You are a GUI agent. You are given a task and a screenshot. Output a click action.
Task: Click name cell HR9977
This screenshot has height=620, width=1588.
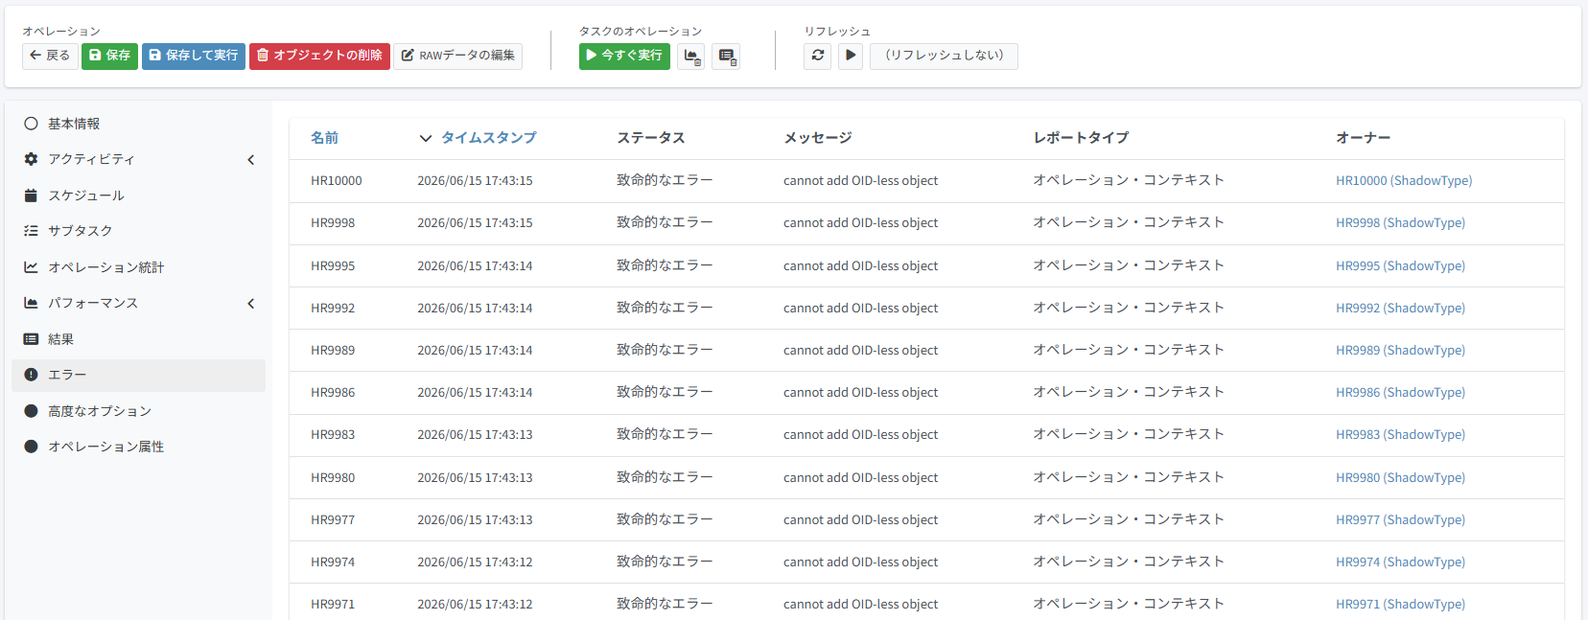coord(333,519)
